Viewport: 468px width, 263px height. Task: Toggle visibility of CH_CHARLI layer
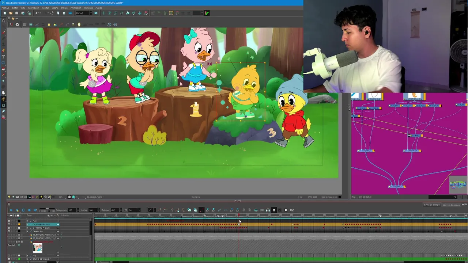(x=9, y=224)
